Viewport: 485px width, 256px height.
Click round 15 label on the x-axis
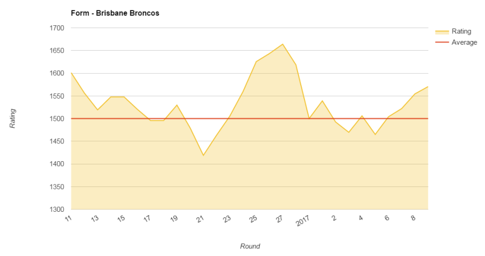pos(121,218)
